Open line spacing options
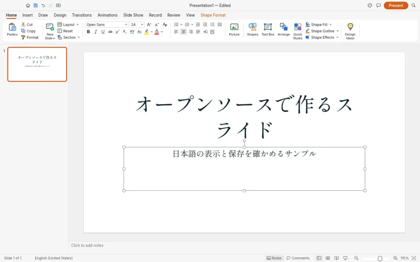This screenshot has width=420, height=262. 212,24
